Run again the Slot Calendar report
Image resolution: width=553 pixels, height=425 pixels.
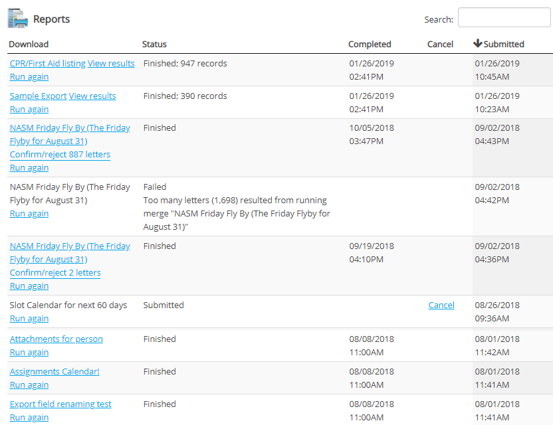click(x=29, y=319)
